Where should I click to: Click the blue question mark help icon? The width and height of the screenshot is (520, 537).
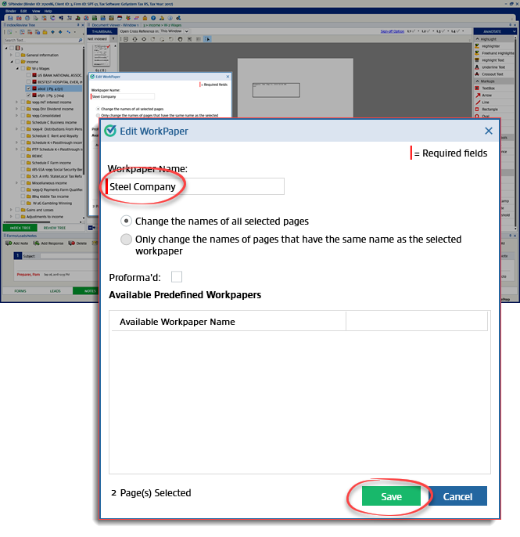(153, 18)
